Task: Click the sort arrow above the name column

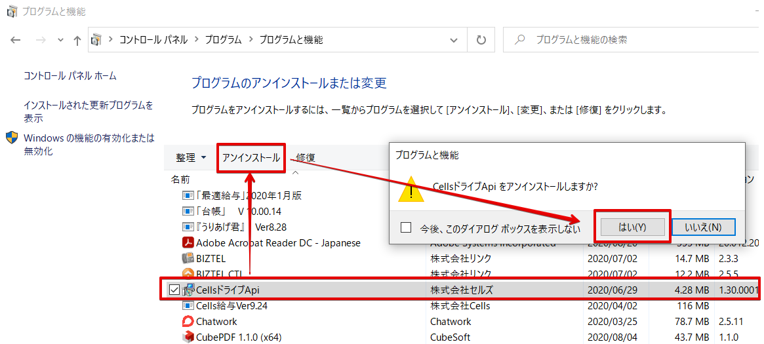Action: coord(295,172)
